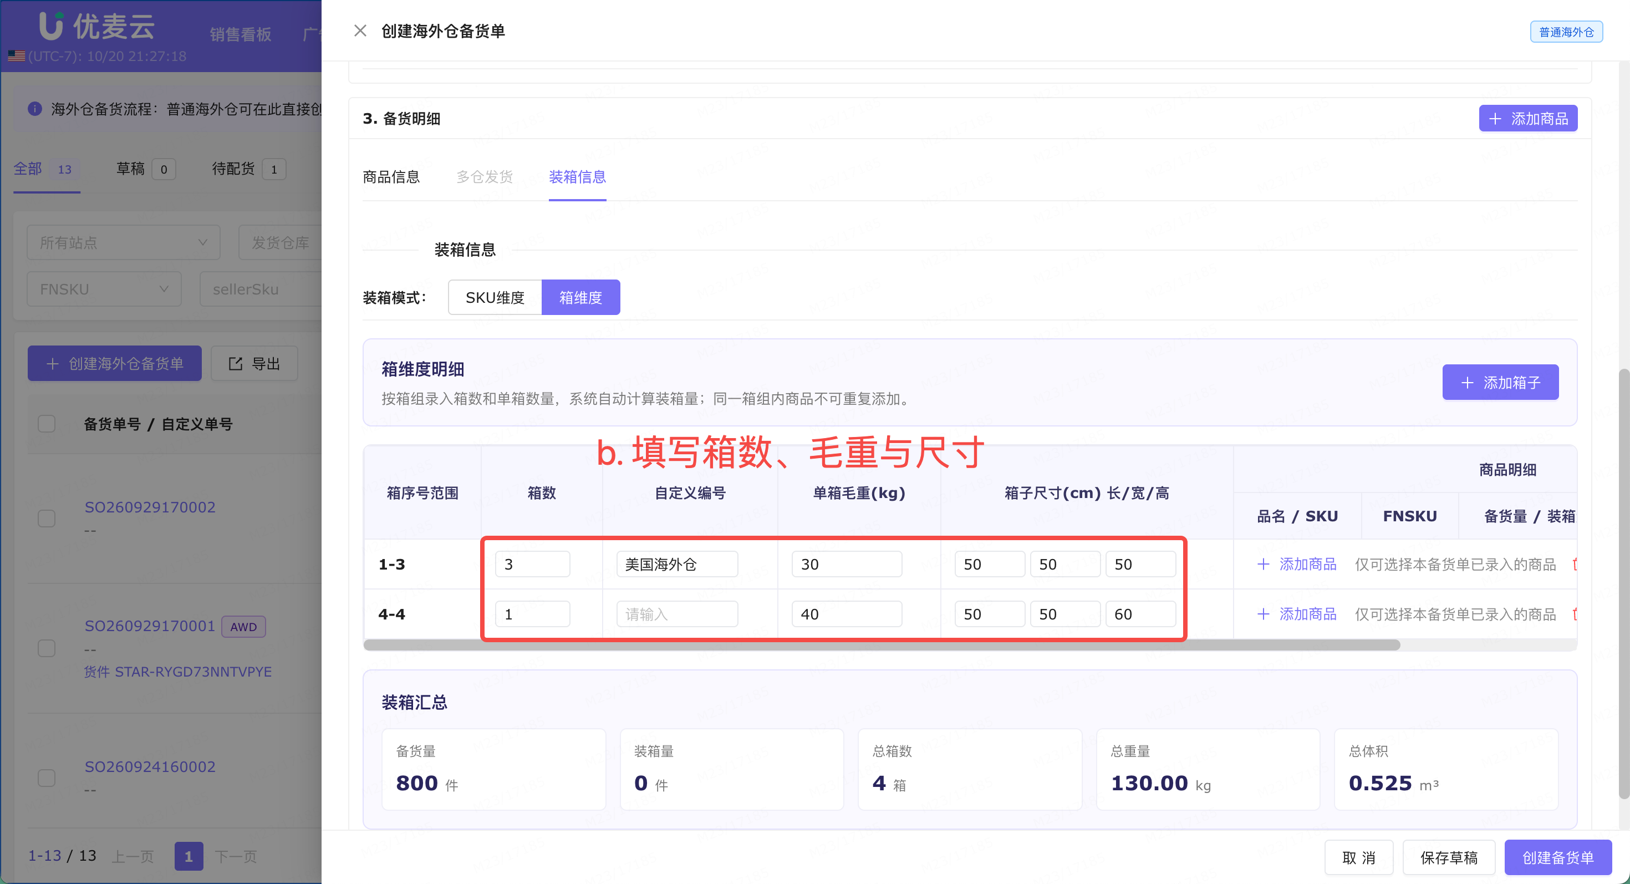The width and height of the screenshot is (1630, 884).
Task: Select the 全部 orders tab
Action: coord(46,170)
